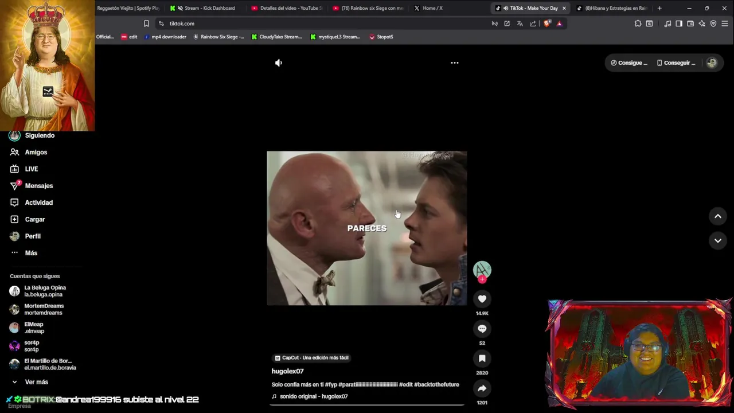The height and width of the screenshot is (413, 734).
Task: Open the Brave wallet icon
Action: 690,24
